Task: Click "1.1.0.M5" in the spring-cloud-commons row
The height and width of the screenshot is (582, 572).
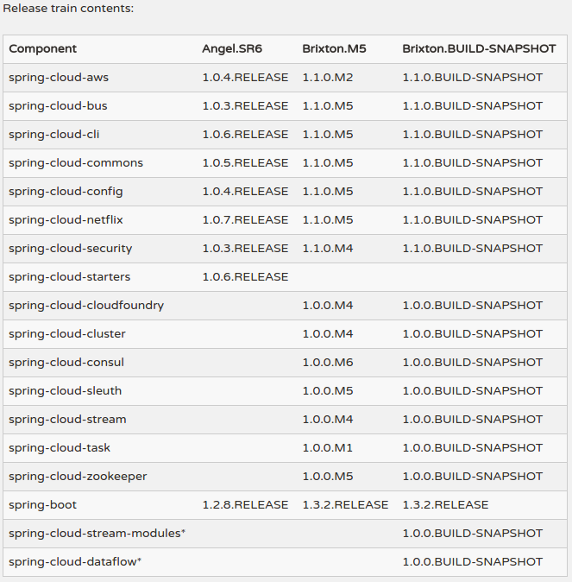Action: pyautogui.click(x=328, y=163)
